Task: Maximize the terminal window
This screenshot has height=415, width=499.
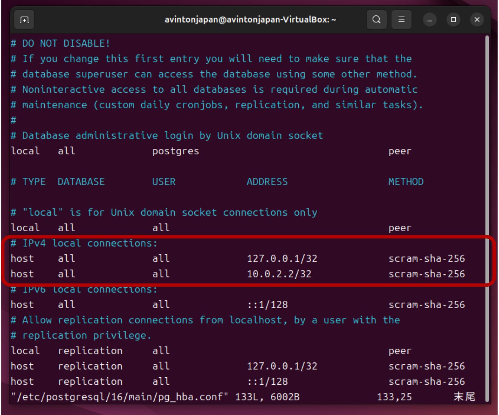Action: pyautogui.click(x=453, y=20)
